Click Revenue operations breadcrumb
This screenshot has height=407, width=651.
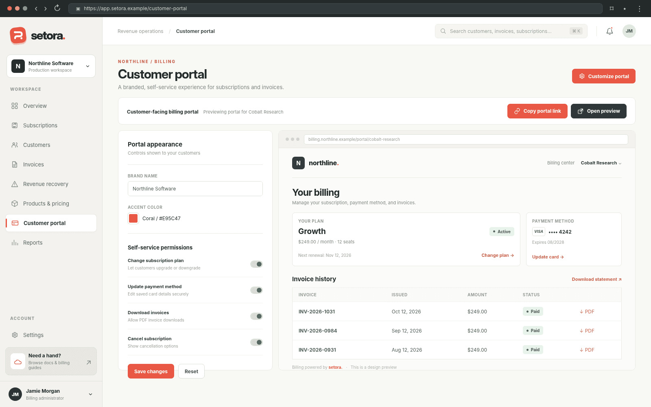pyautogui.click(x=140, y=31)
